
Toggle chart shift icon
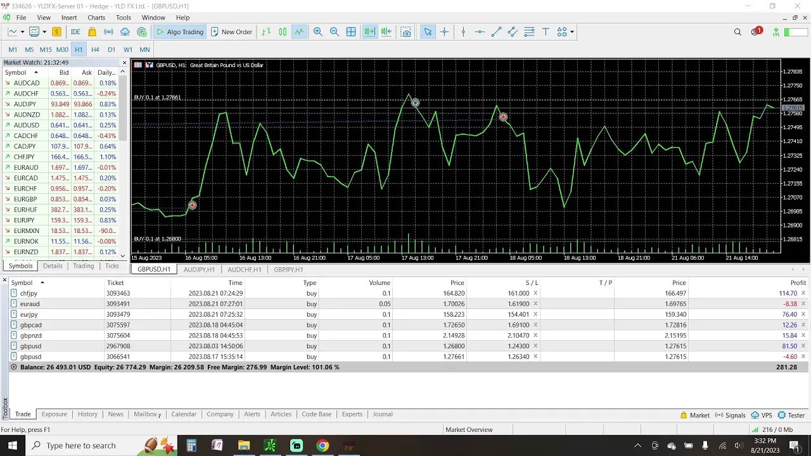(x=386, y=32)
